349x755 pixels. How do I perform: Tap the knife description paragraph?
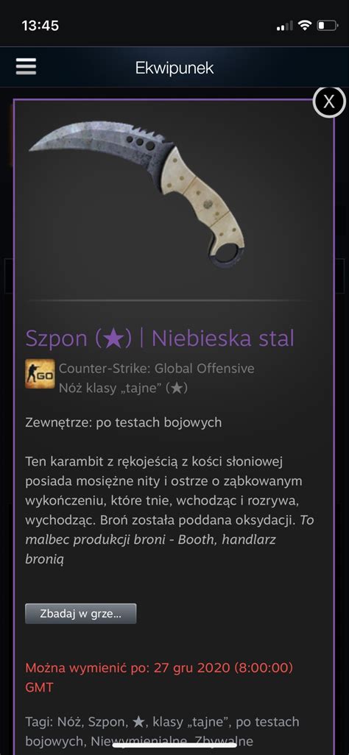point(169,511)
